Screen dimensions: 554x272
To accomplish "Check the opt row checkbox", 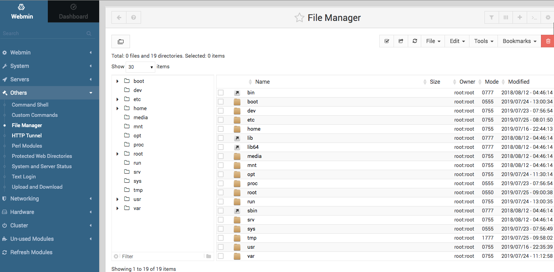I will 221,174.
